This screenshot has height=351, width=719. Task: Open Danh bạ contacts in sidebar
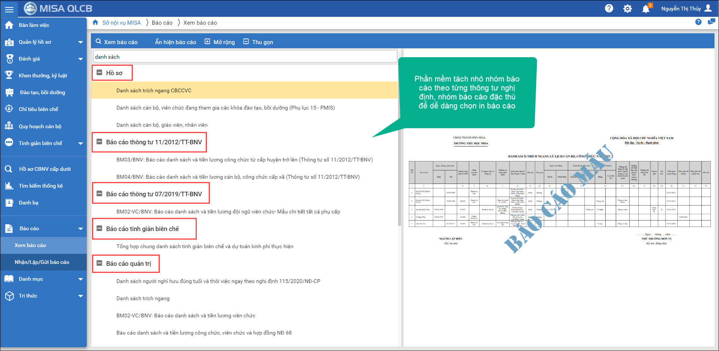28,203
